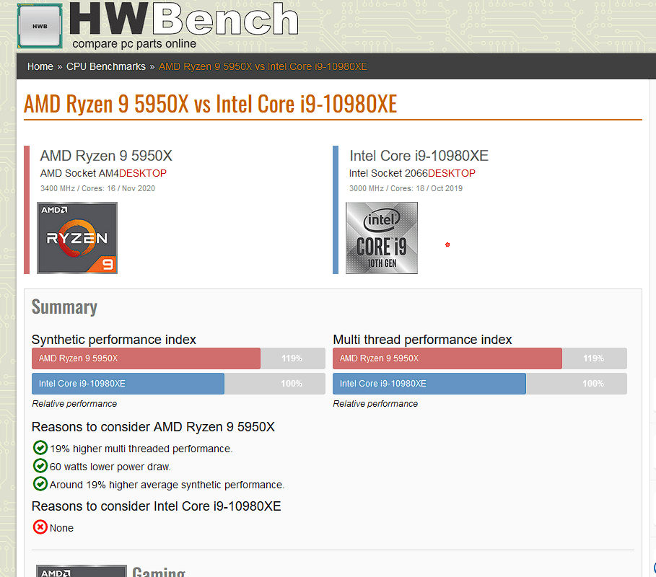Click blue Intel bar in Multi thread index
This screenshot has width=656, height=577.
[x=429, y=384]
